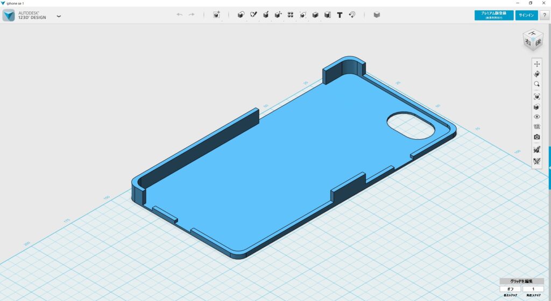Open the Grouping tool icon
The width and height of the screenshot is (551, 301).
pyautogui.click(x=303, y=15)
